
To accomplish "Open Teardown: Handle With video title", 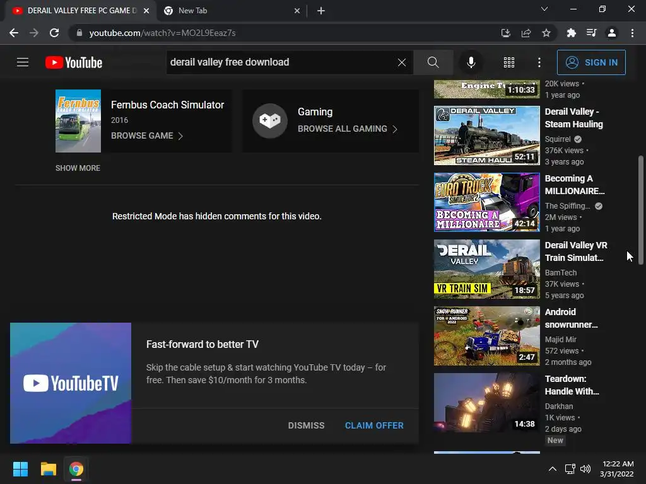I will point(572,385).
